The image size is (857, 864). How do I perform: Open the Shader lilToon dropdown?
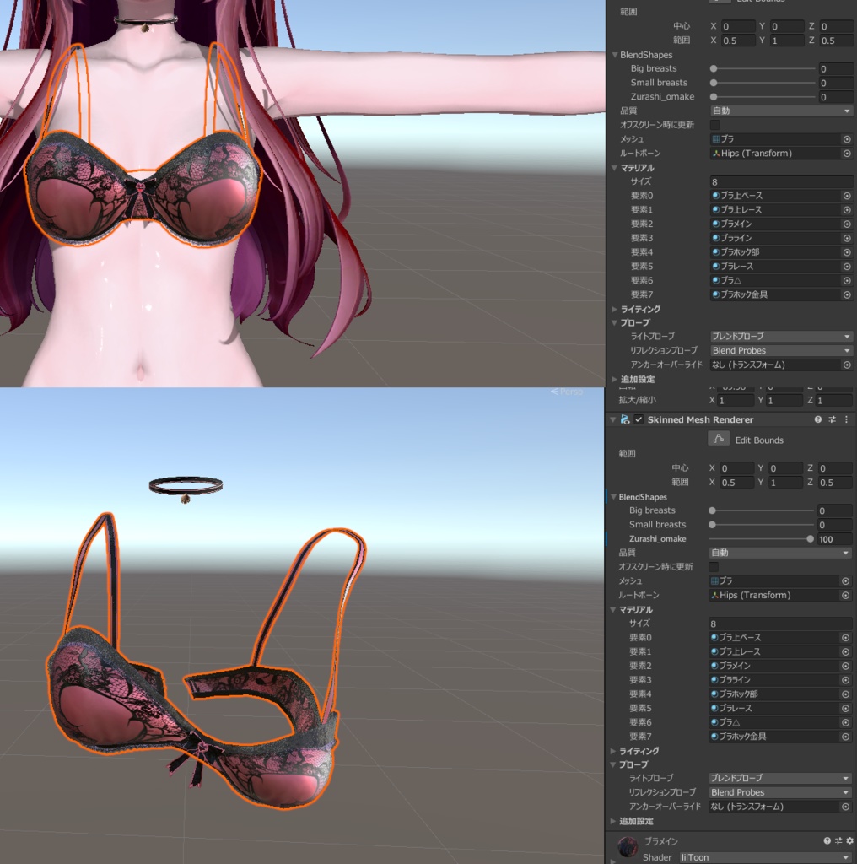click(x=766, y=857)
